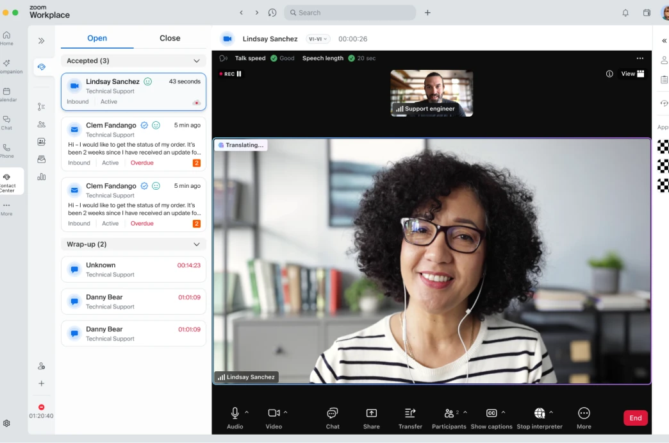This screenshot has width=669, height=443.
Task: Switch to the Close tab
Action: (x=170, y=38)
